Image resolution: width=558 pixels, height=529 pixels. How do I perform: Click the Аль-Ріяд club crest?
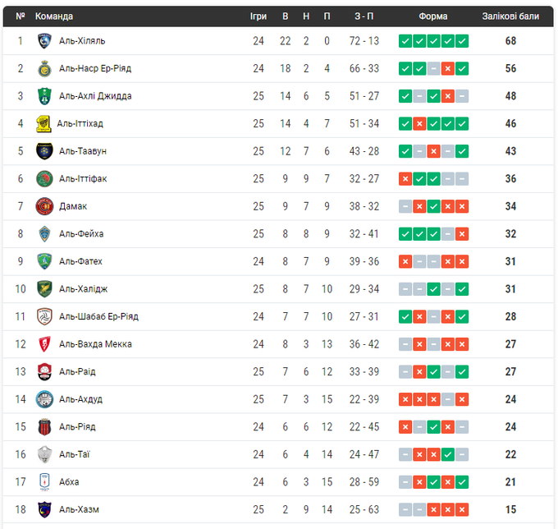point(44,427)
